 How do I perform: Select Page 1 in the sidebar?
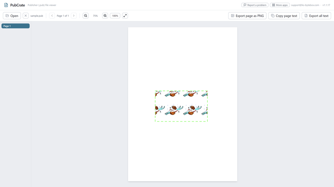16,26
